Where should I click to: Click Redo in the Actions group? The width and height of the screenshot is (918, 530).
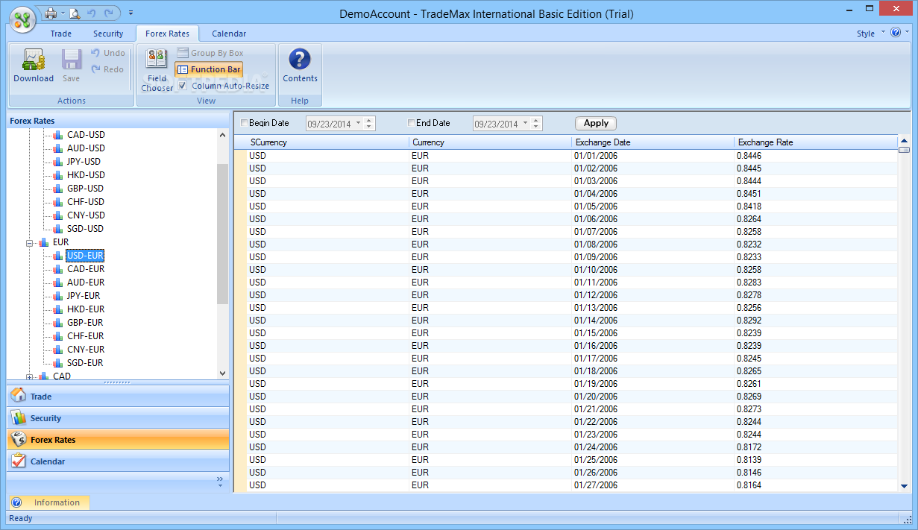pyautogui.click(x=108, y=69)
